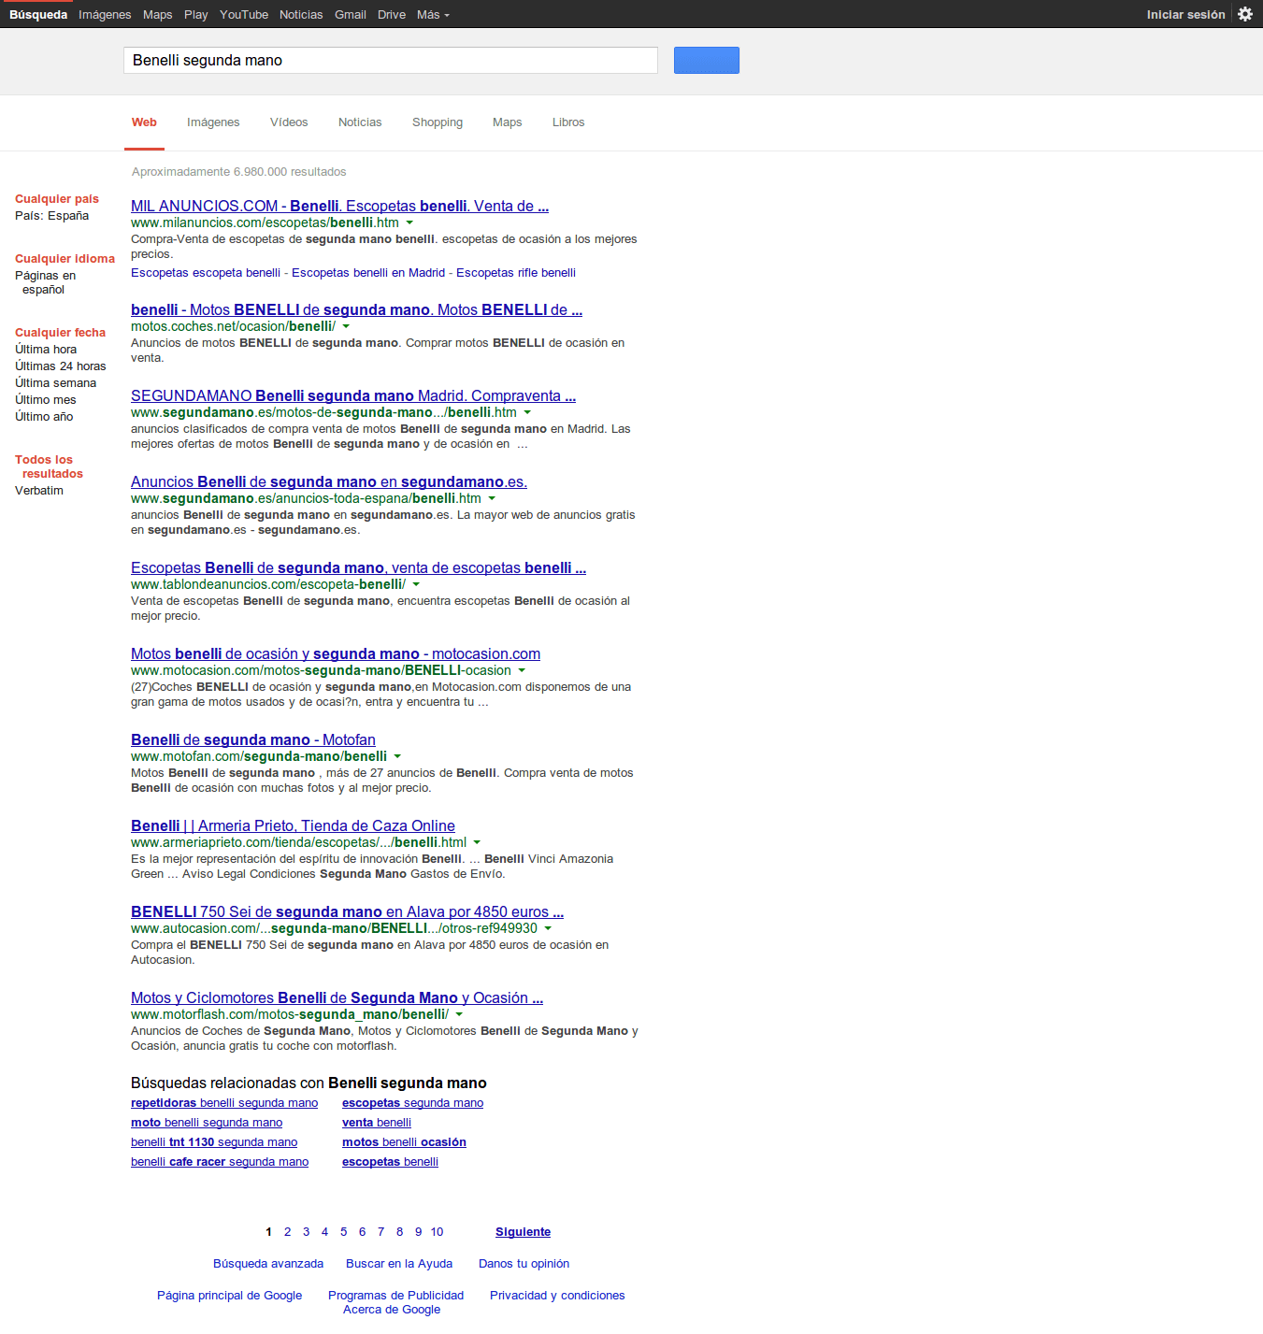Switch to the Maps results tab
The image size is (1263, 1334).
click(x=508, y=122)
